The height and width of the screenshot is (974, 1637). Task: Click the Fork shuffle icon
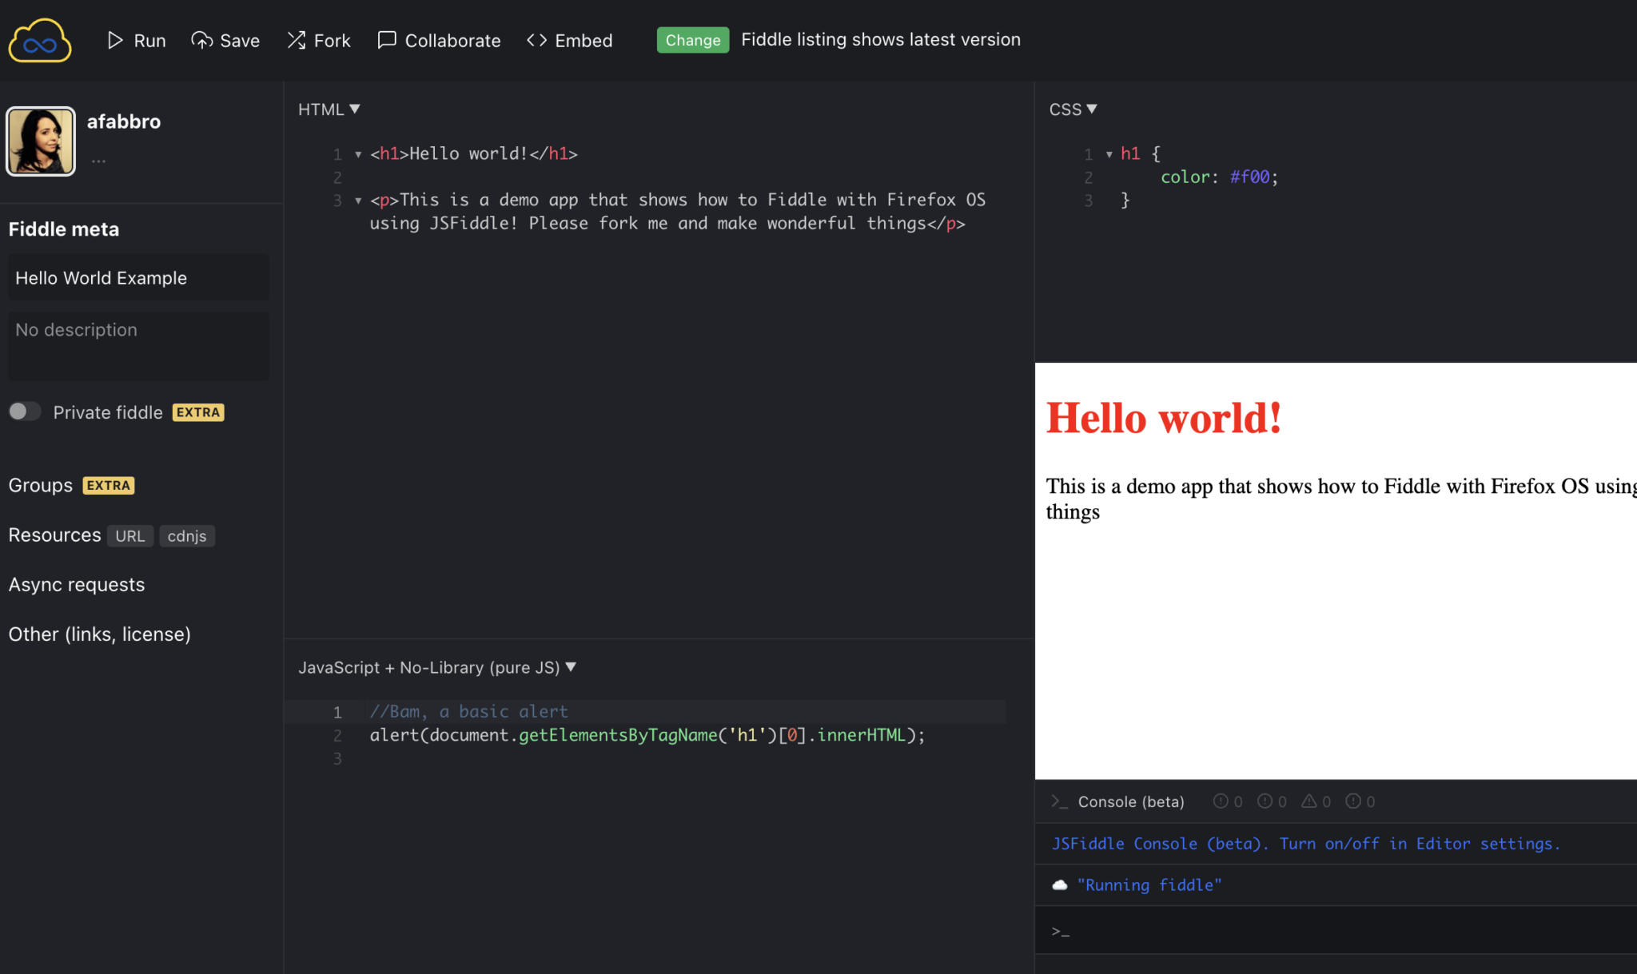click(297, 40)
